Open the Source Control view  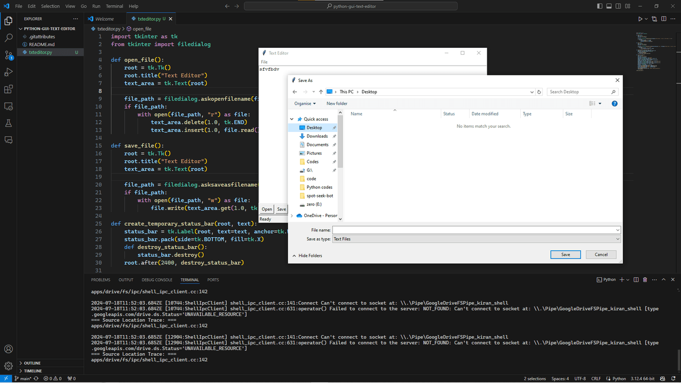9,55
